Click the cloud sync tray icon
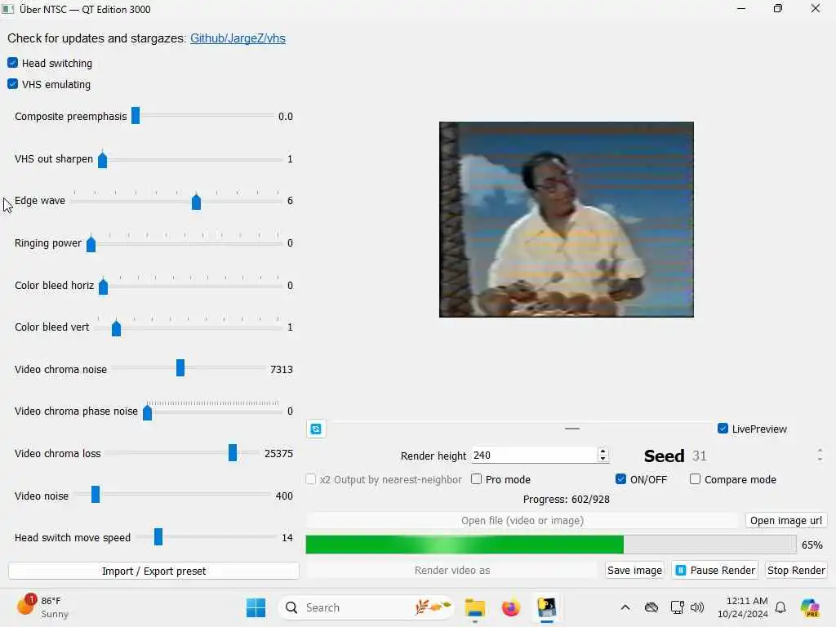Viewport: 836px width, 627px height. point(651,607)
